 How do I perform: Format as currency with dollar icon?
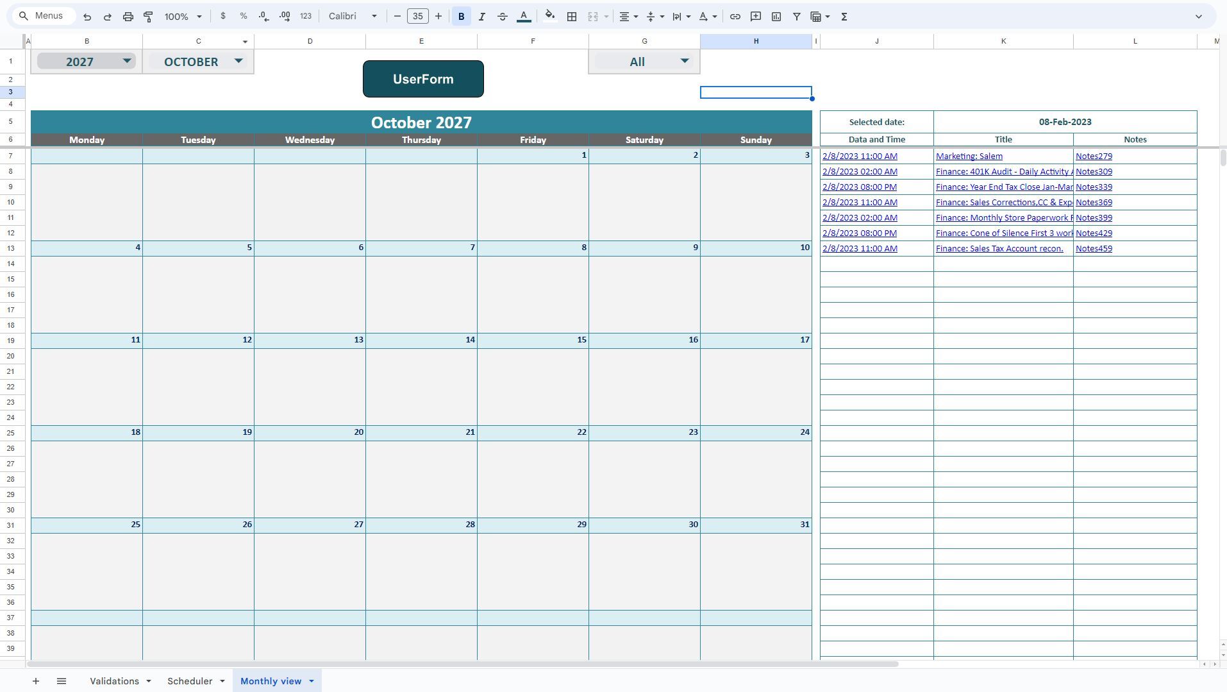pyautogui.click(x=223, y=17)
